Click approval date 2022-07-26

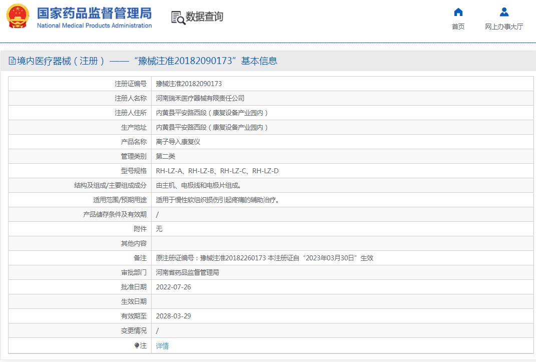pyautogui.click(x=173, y=287)
